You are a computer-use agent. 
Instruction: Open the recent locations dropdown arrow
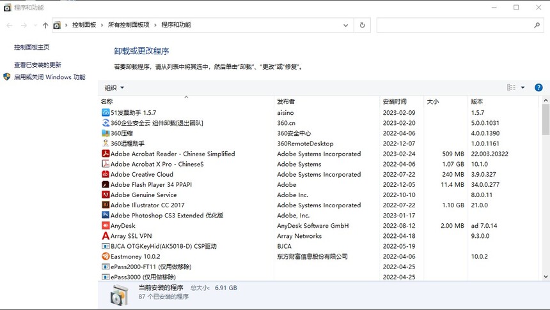(x=35, y=25)
